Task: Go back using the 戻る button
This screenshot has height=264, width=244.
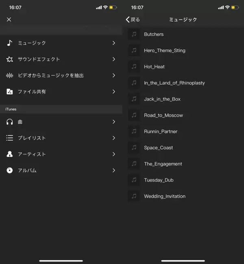Action: tap(133, 20)
